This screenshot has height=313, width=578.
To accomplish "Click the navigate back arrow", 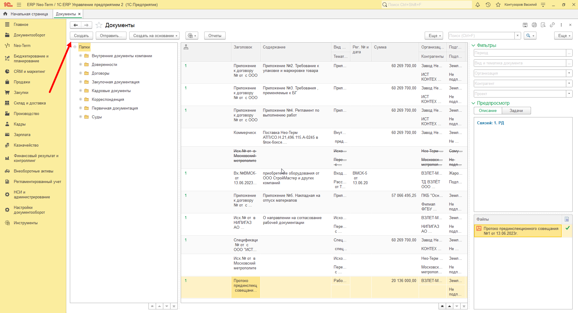I will point(76,25).
